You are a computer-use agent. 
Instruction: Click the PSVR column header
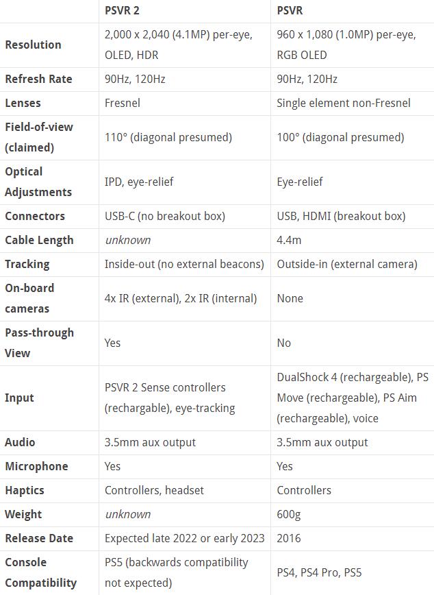[290, 11]
